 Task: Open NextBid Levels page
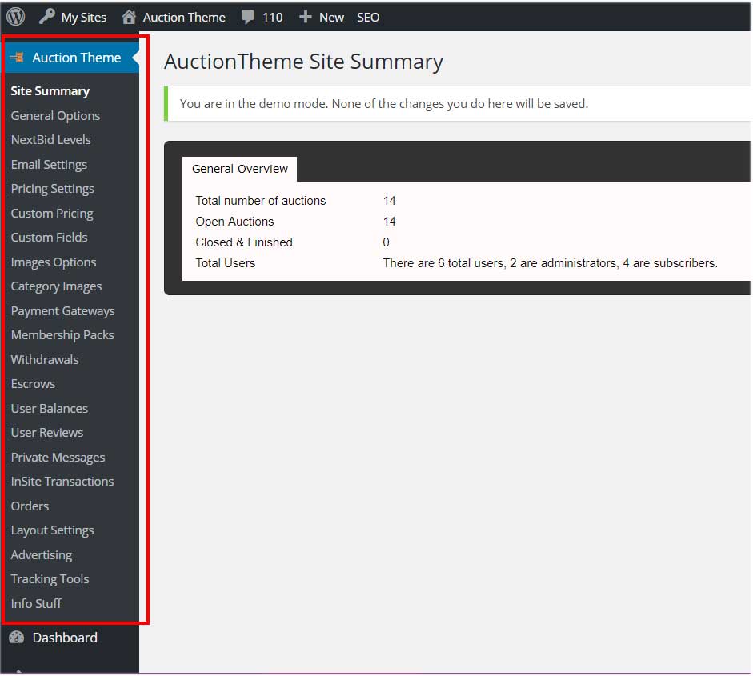[x=51, y=140]
